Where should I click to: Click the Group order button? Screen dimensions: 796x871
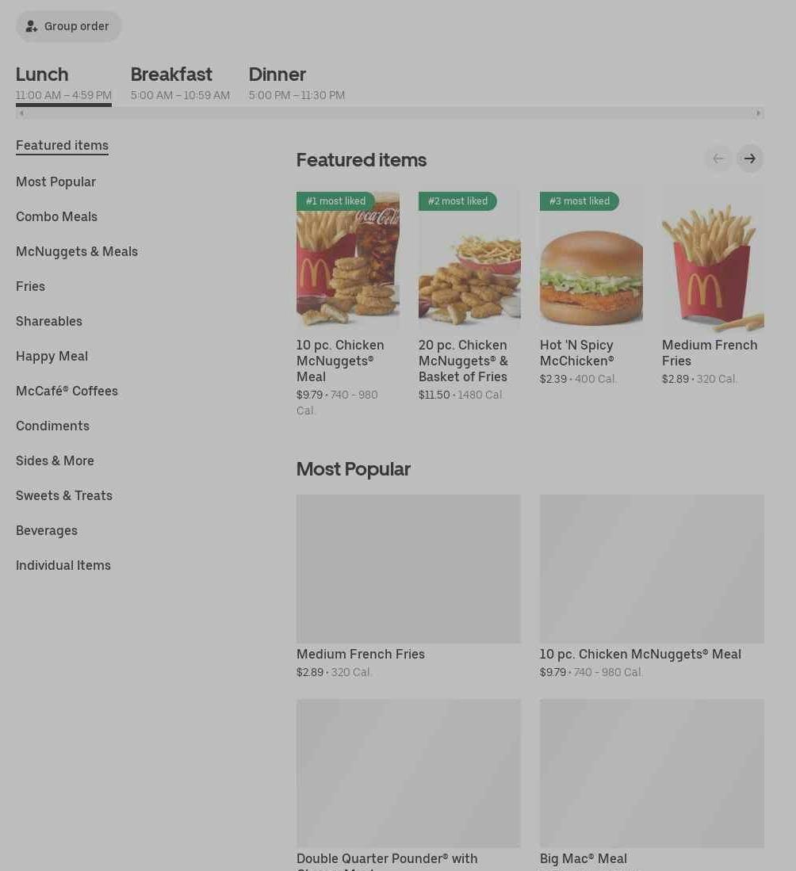(68, 26)
